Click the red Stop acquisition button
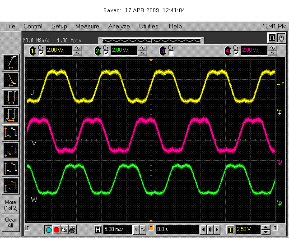This screenshot has height=245, width=289. [x=56, y=230]
